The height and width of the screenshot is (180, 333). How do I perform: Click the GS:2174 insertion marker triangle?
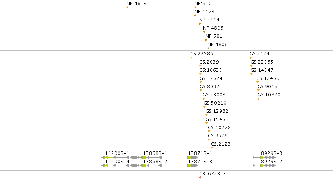click(251, 58)
